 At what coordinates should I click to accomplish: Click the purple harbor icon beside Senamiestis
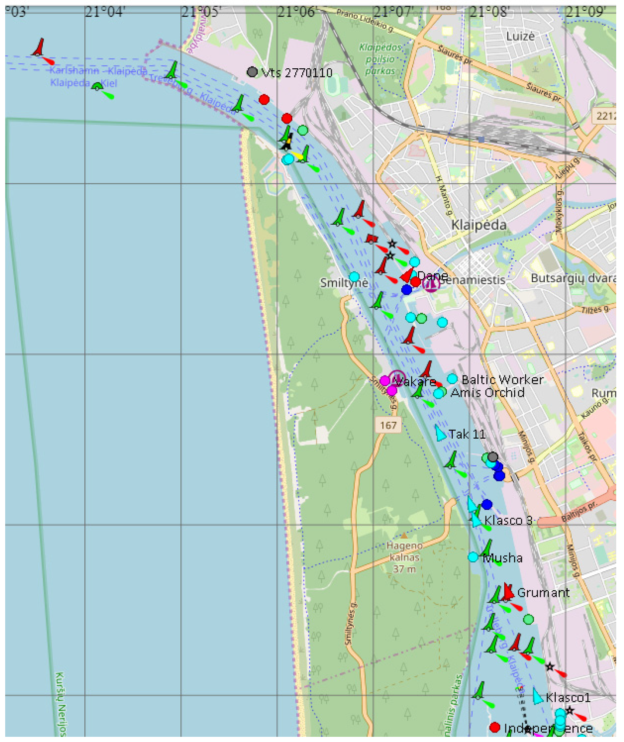pos(431,283)
